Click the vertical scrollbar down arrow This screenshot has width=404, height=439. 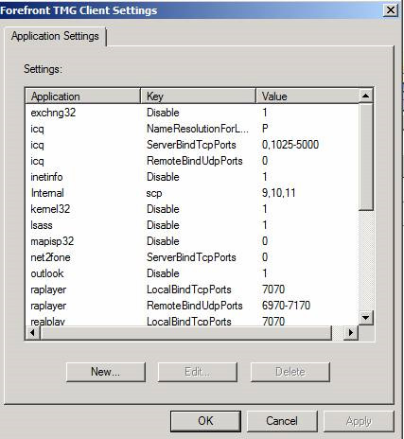coord(366,318)
